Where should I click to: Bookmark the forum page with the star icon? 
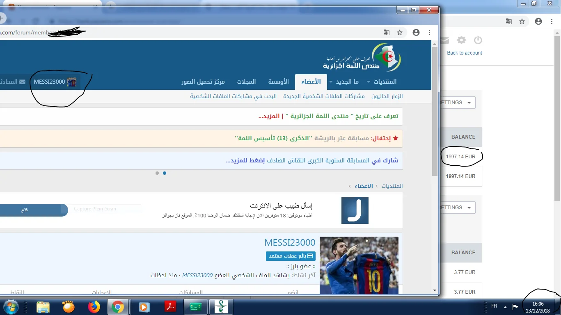point(400,32)
